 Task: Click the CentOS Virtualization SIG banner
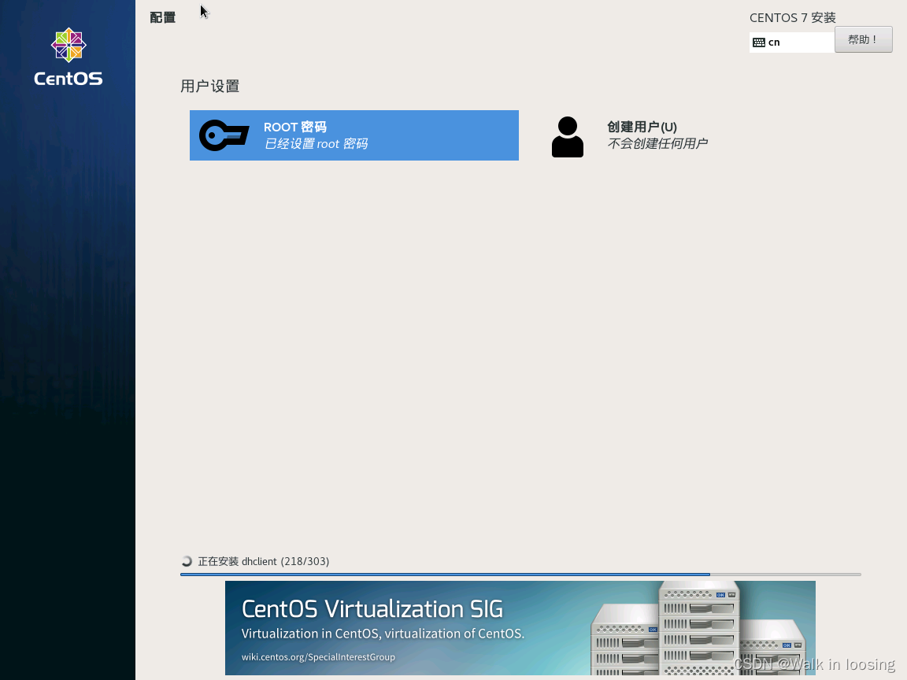click(520, 628)
